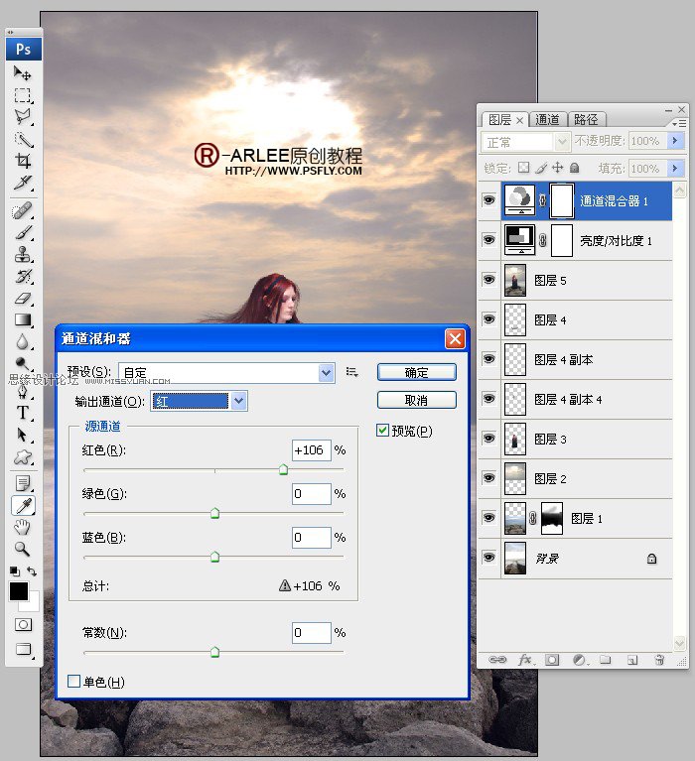695x761 pixels.
Task: Select the History Brush tool
Action: [22, 276]
